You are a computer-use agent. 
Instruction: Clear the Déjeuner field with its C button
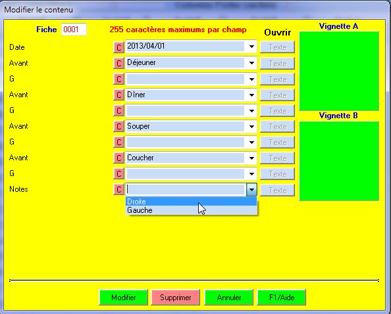click(x=118, y=64)
